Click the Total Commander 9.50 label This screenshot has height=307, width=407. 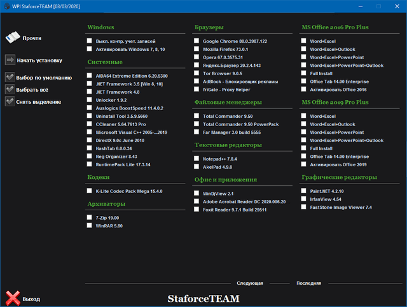(x=228, y=116)
